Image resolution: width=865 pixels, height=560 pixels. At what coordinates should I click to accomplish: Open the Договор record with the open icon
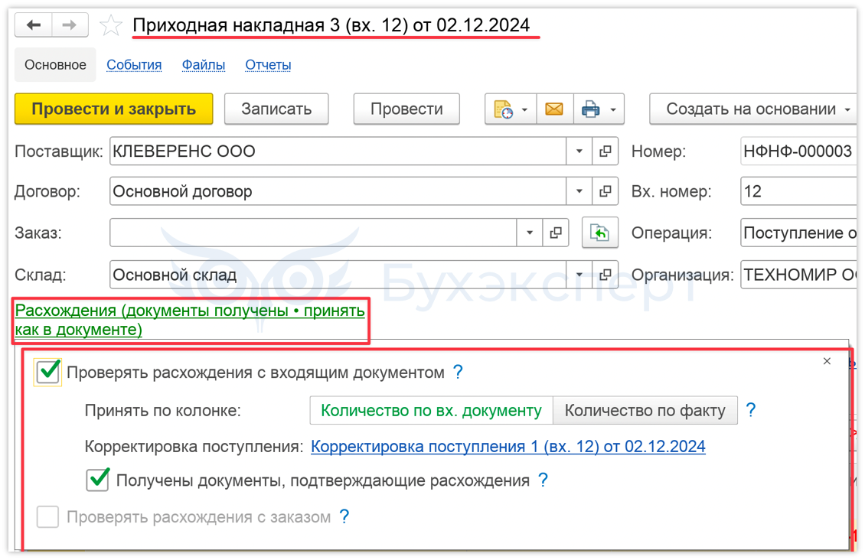[605, 191]
